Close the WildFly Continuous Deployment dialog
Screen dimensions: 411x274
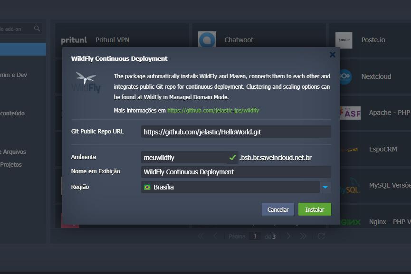[332, 55]
